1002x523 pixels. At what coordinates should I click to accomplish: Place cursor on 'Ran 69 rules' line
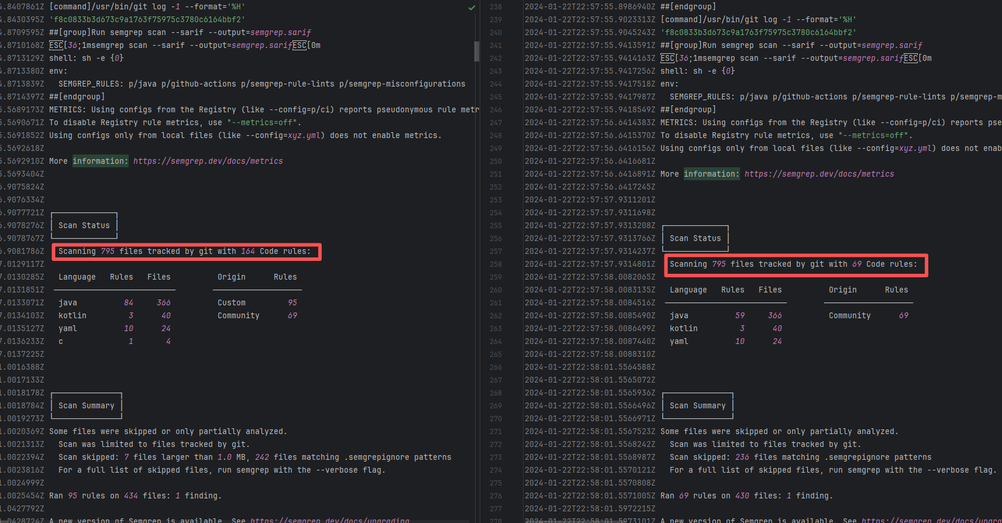[746, 496]
